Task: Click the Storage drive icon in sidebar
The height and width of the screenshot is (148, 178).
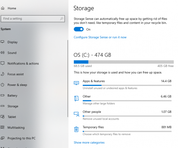Action: click(3, 106)
